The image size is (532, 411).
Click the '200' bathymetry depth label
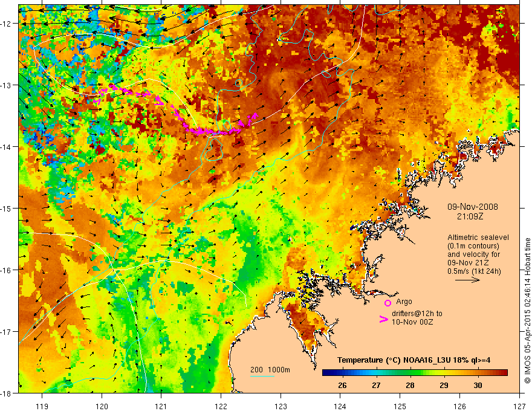pos(256,370)
